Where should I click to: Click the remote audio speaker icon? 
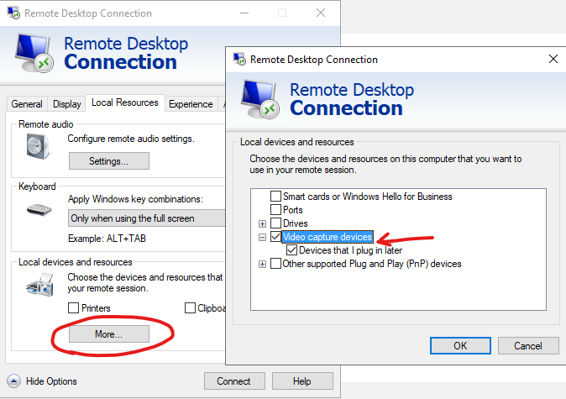[x=38, y=146]
